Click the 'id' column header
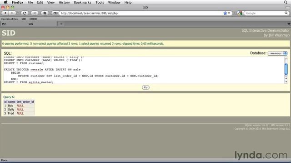The width and height of the screenshot is (291, 163). point(5,101)
